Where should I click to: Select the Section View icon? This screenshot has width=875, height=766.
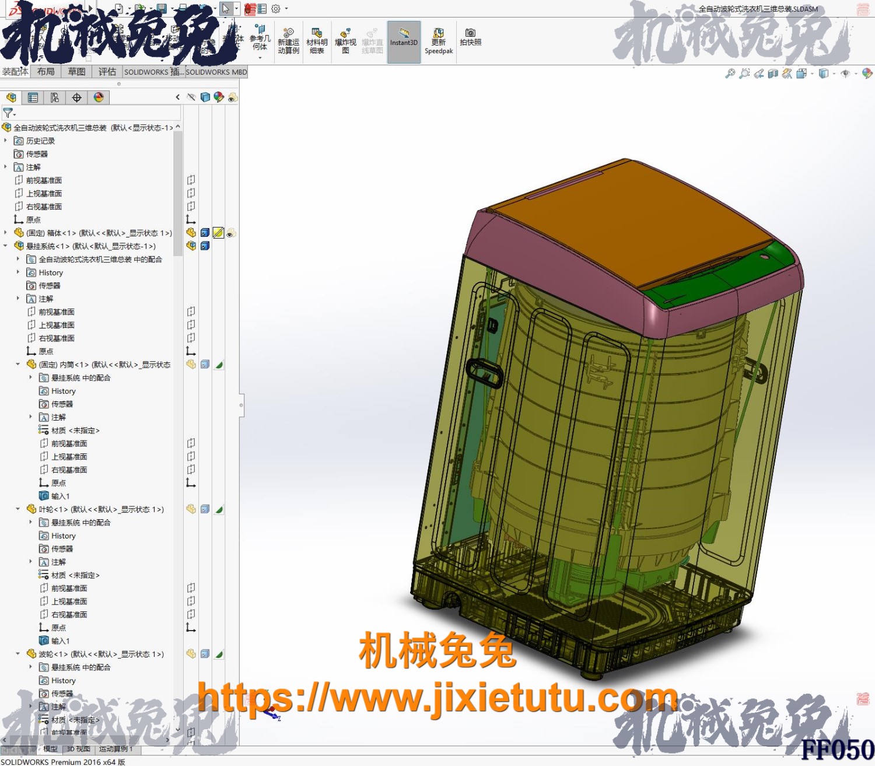pos(773,74)
